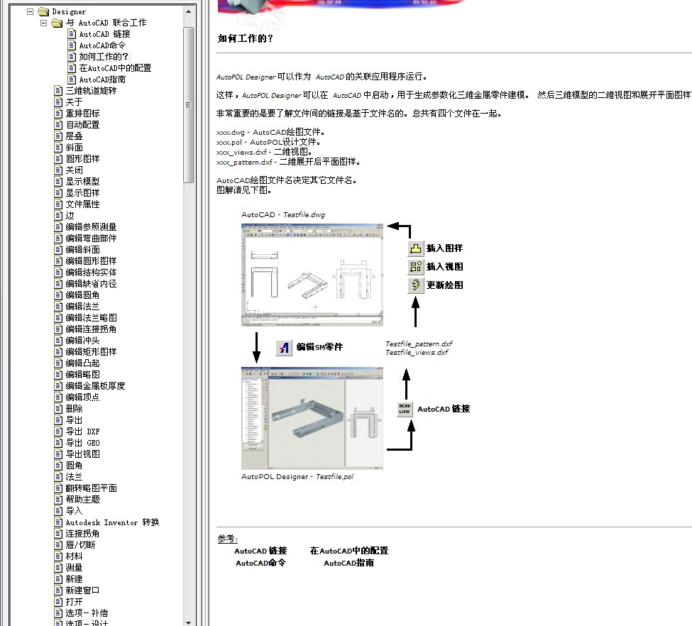Open the 编辑缺省内径 help topic
The width and height of the screenshot is (692, 626).
[91, 284]
